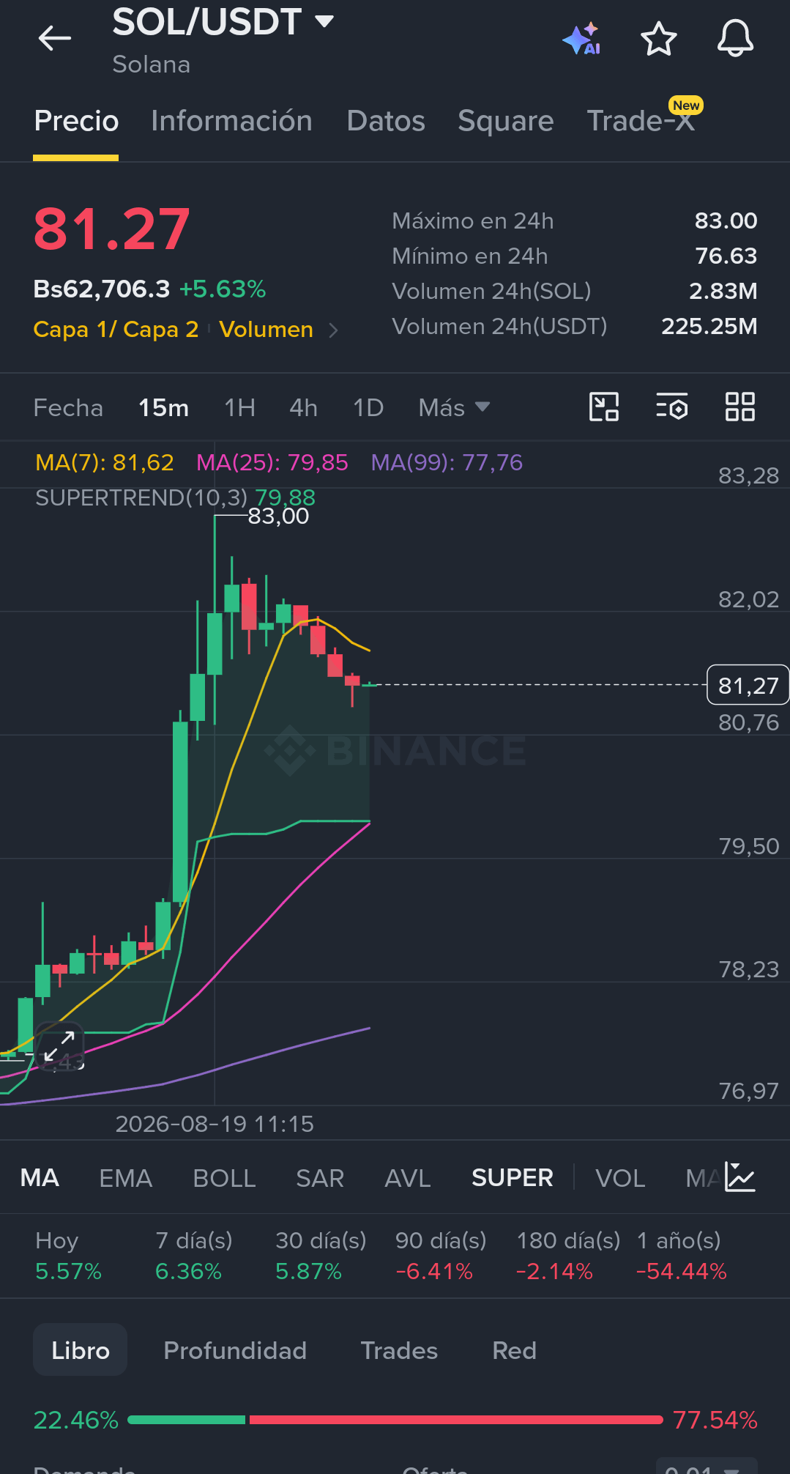
Task: Open the Square tab
Action: click(506, 121)
